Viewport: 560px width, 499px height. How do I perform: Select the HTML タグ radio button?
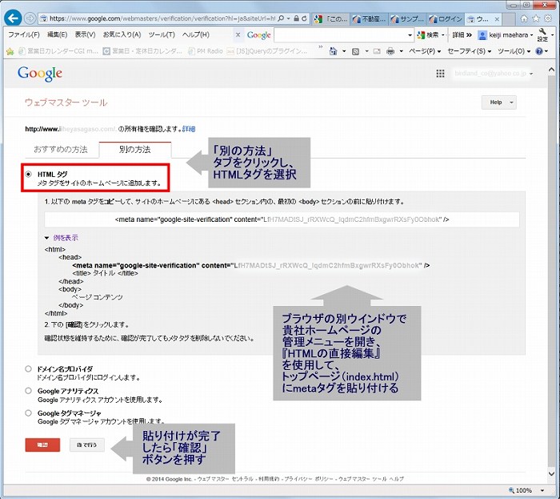click(x=28, y=174)
